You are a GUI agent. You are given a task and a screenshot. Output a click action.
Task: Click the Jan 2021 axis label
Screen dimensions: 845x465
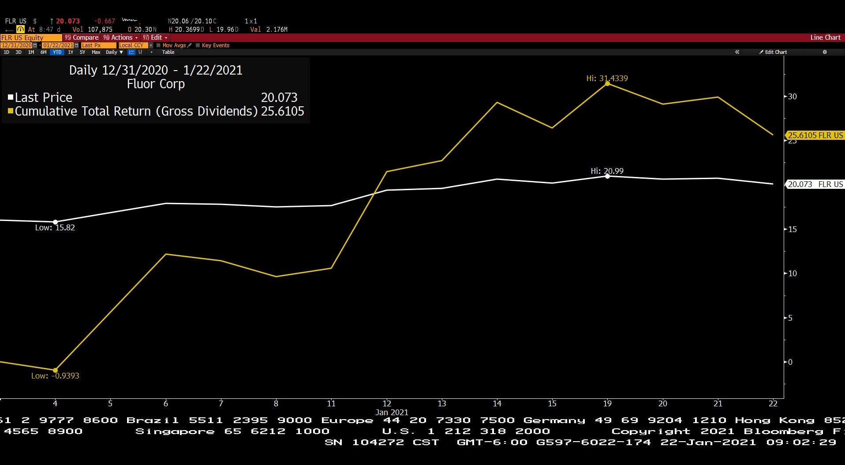[x=392, y=412]
